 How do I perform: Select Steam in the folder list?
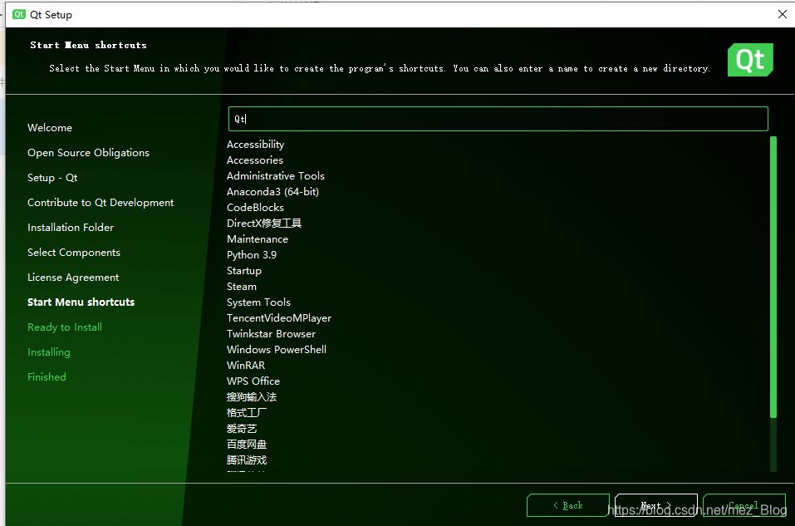click(x=242, y=287)
